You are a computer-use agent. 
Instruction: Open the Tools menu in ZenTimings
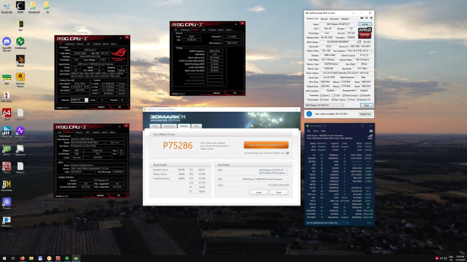coord(315,130)
